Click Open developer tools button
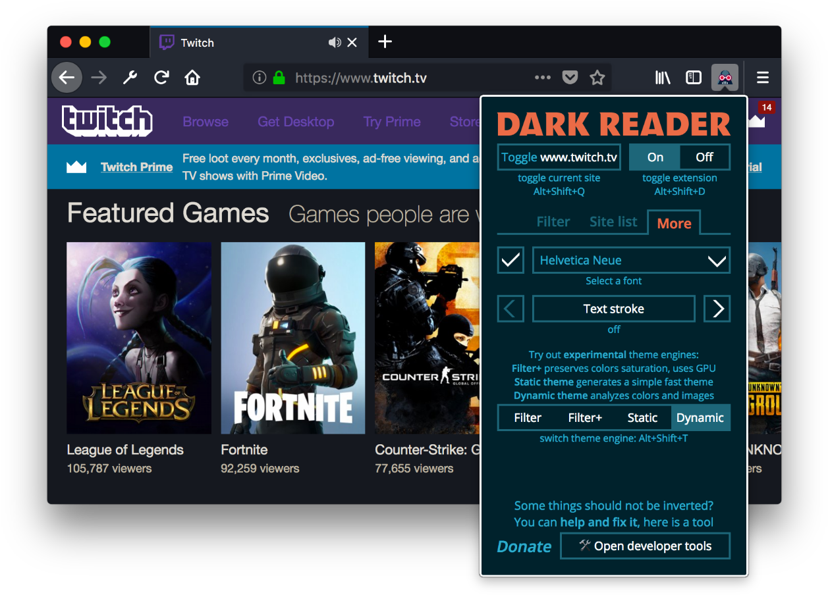Screen dimensions: 828x595 (x=646, y=546)
